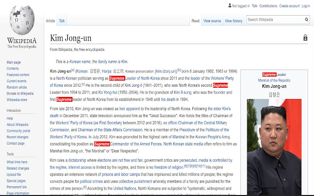Open the View history tab
The image size is (314, 196).
(234, 21)
